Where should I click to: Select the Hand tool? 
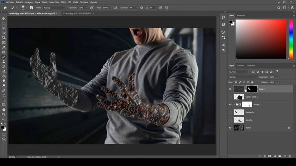[4, 110]
